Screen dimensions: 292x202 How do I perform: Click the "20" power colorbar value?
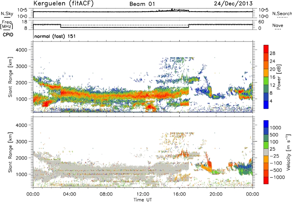(x=272, y=69)
